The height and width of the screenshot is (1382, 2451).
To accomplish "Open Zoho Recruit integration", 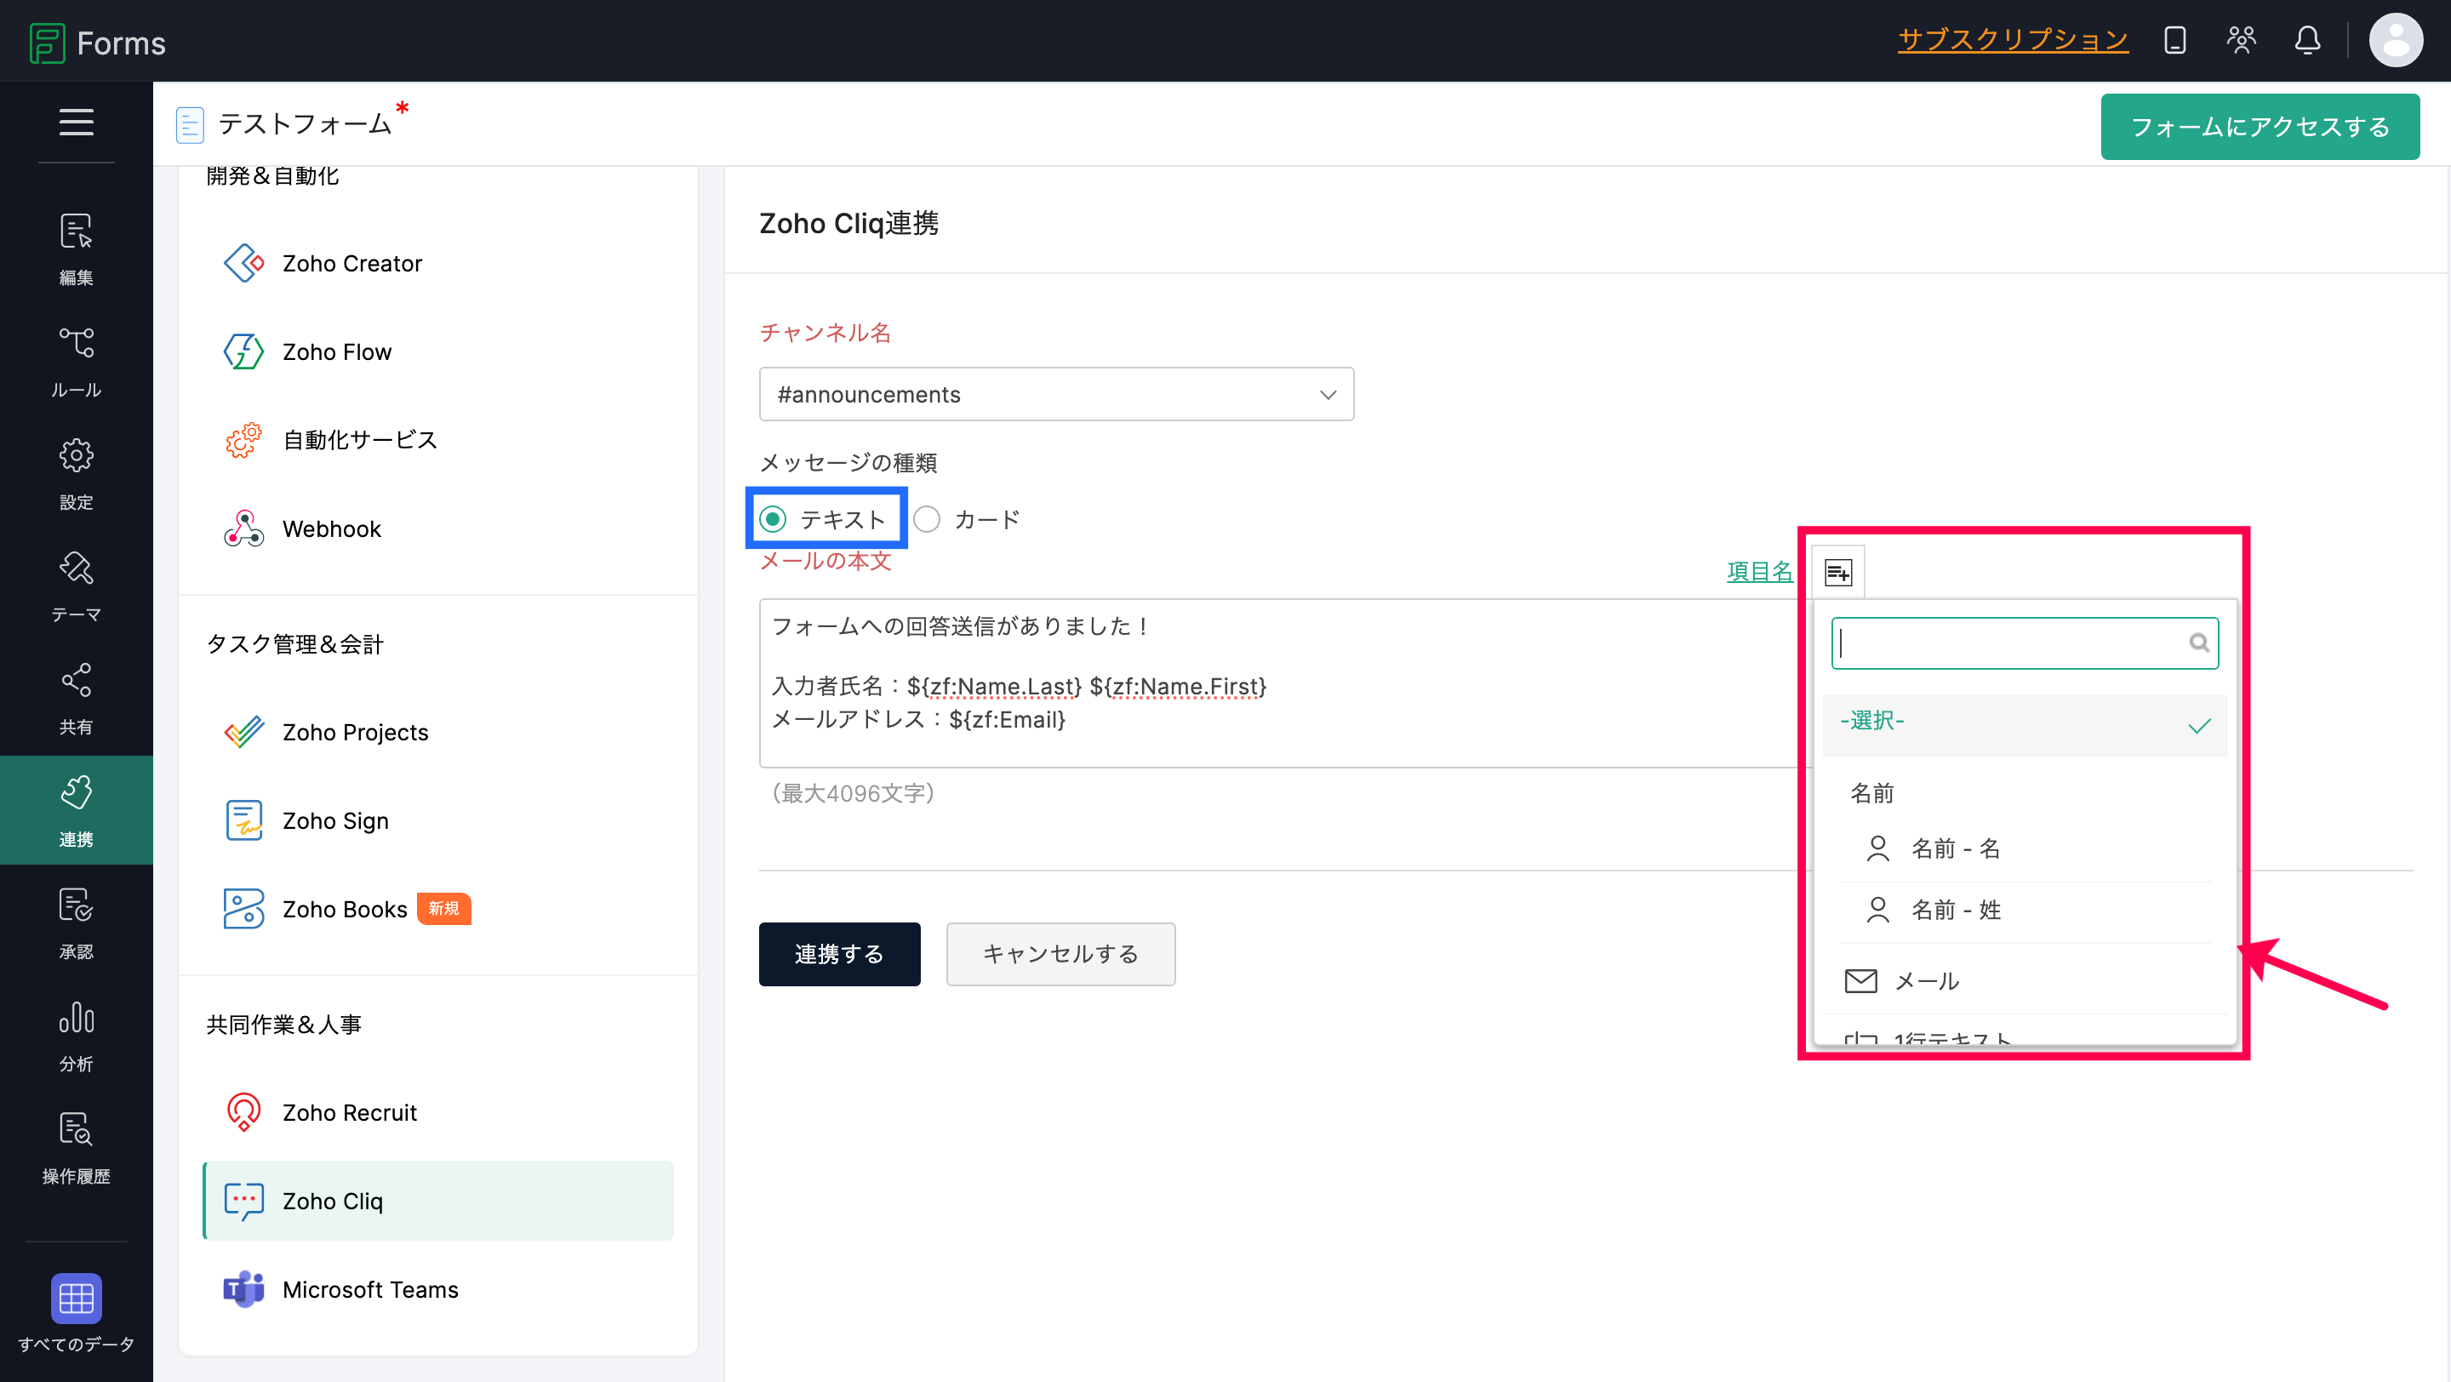I will [438, 1113].
